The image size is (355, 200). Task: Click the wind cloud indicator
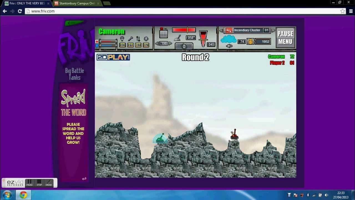[229, 39]
